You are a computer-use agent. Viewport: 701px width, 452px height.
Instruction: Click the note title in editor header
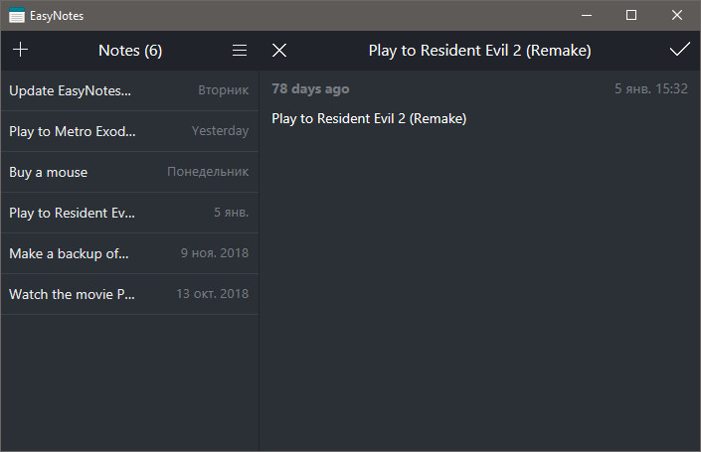click(x=479, y=51)
